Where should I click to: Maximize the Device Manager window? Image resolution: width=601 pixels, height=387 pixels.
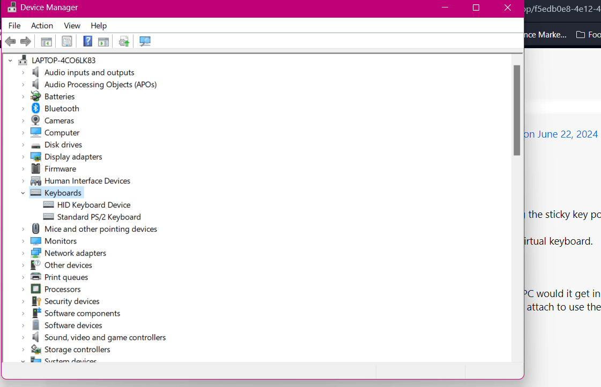(x=476, y=7)
